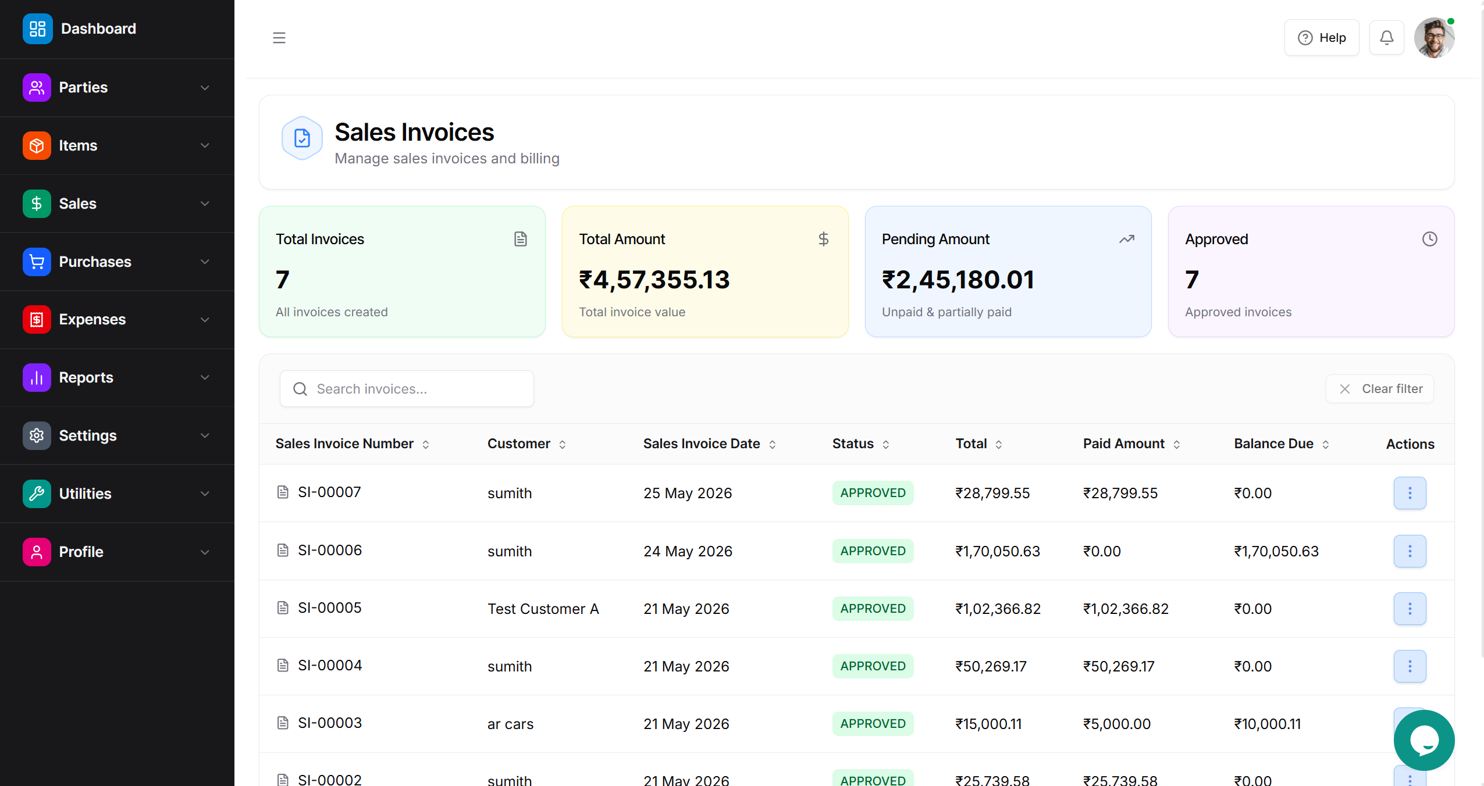The width and height of the screenshot is (1484, 786).
Task: Select Utilities menu label
Action: click(x=85, y=494)
